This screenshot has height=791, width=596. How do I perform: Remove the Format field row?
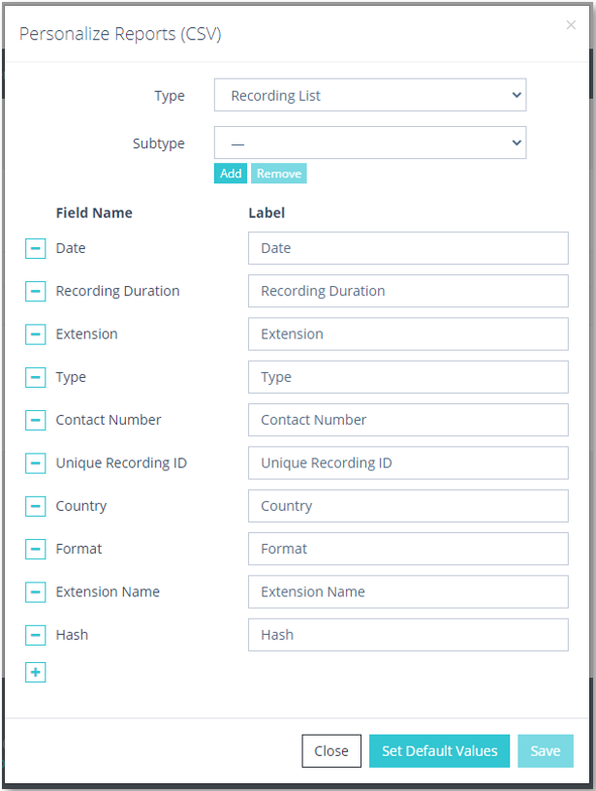pyautogui.click(x=35, y=549)
